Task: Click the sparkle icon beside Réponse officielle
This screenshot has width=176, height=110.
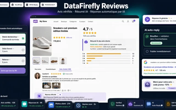Action: coord(39,96)
